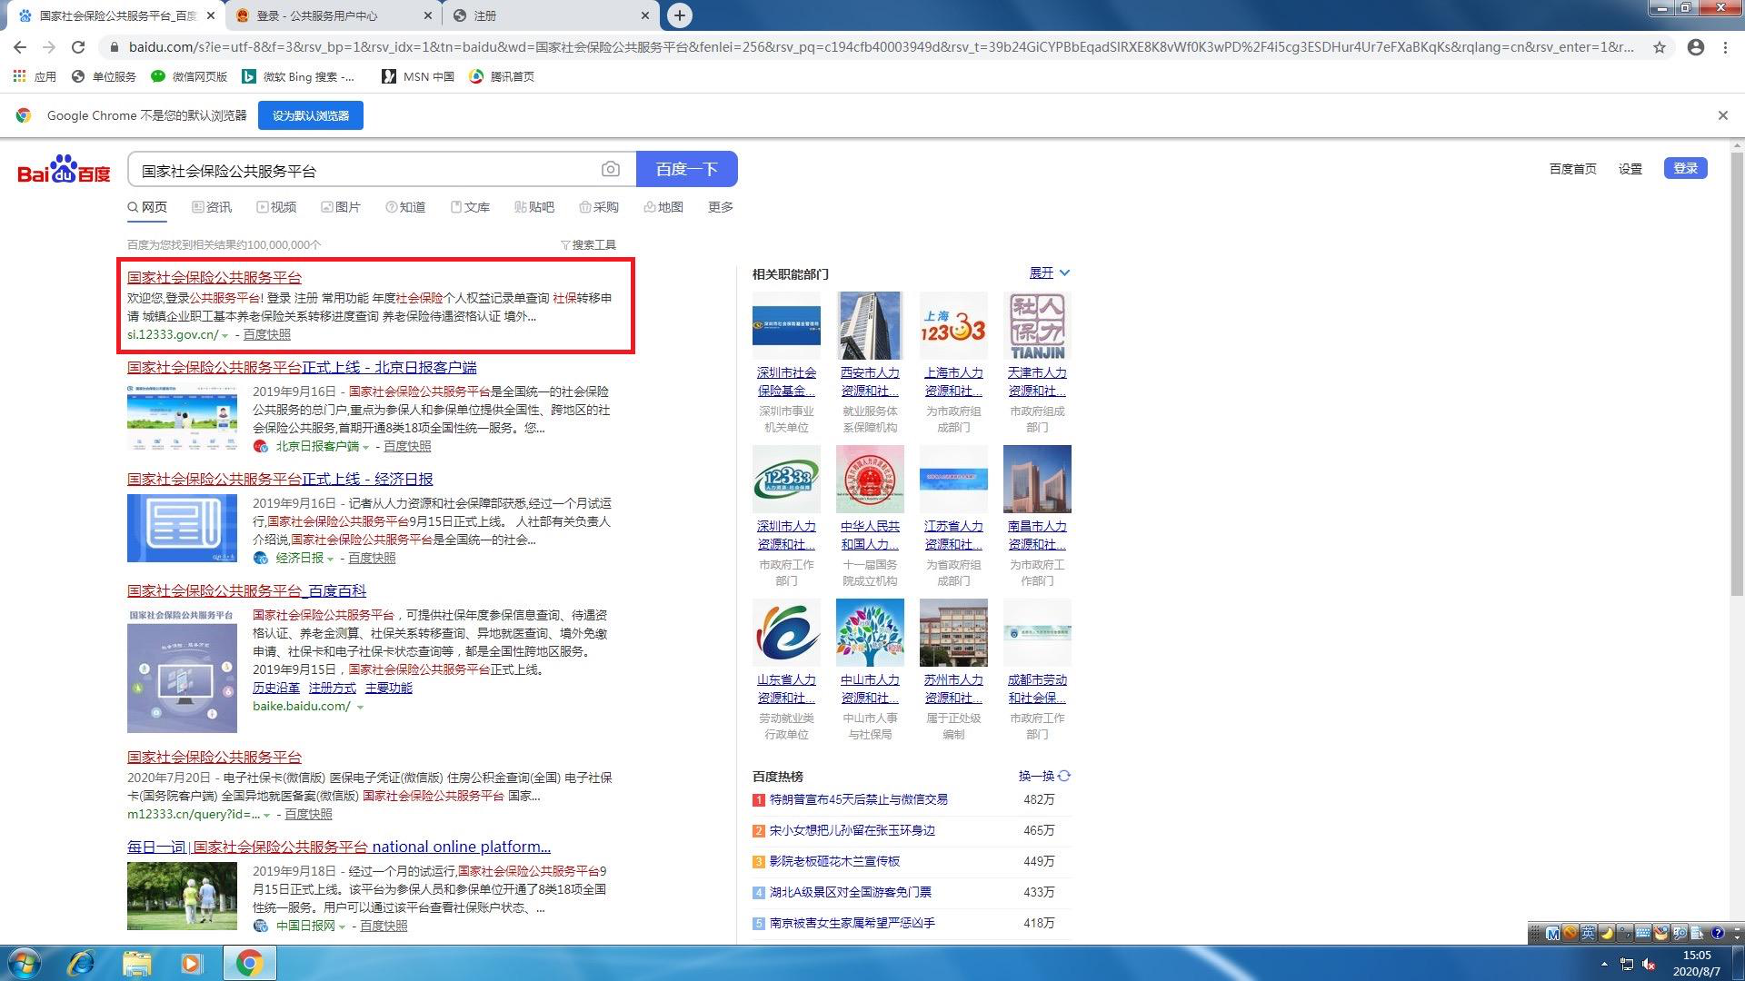Open 每日一词 national online platform result
1745x981 pixels.
(339, 847)
